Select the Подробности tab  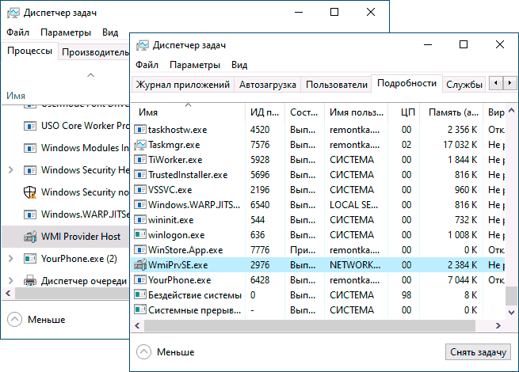pos(406,83)
